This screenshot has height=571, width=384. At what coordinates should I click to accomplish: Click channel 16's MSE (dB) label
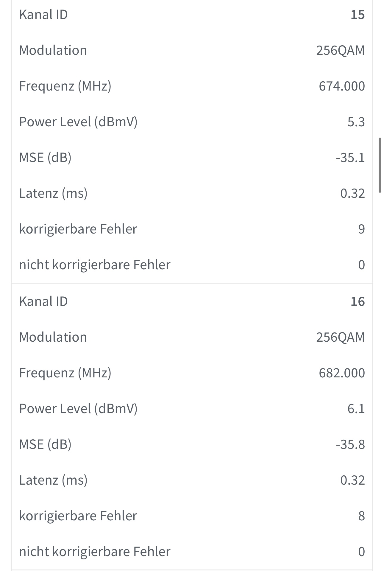(x=45, y=444)
